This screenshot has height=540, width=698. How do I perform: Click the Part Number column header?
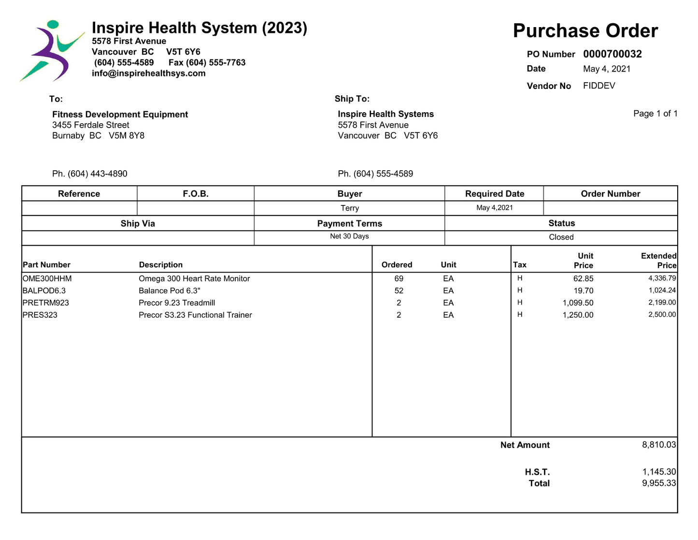tap(46, 265)
